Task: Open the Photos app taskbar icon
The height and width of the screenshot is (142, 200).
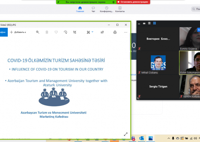Action: (151, 138)
